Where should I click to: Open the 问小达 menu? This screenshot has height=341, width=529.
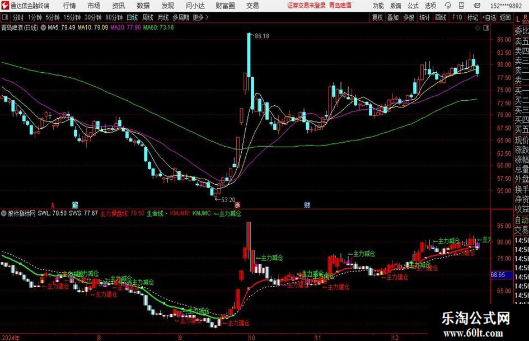click(x=195, y=6)
